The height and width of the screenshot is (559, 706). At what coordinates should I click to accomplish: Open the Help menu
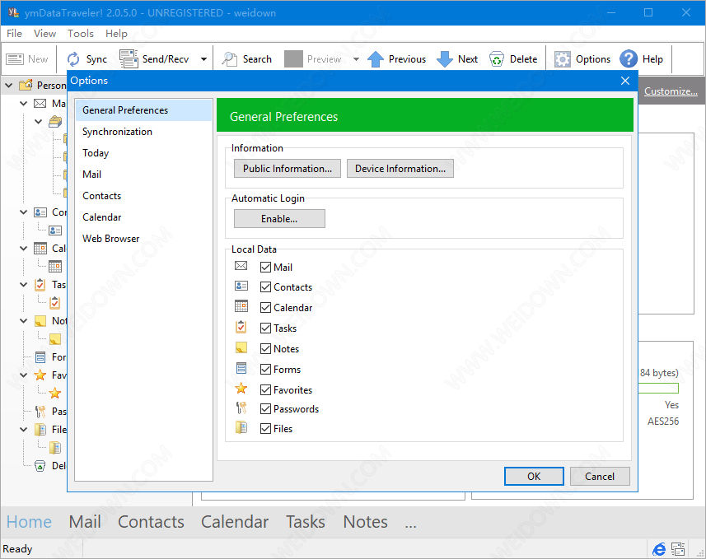pos(116,33)
